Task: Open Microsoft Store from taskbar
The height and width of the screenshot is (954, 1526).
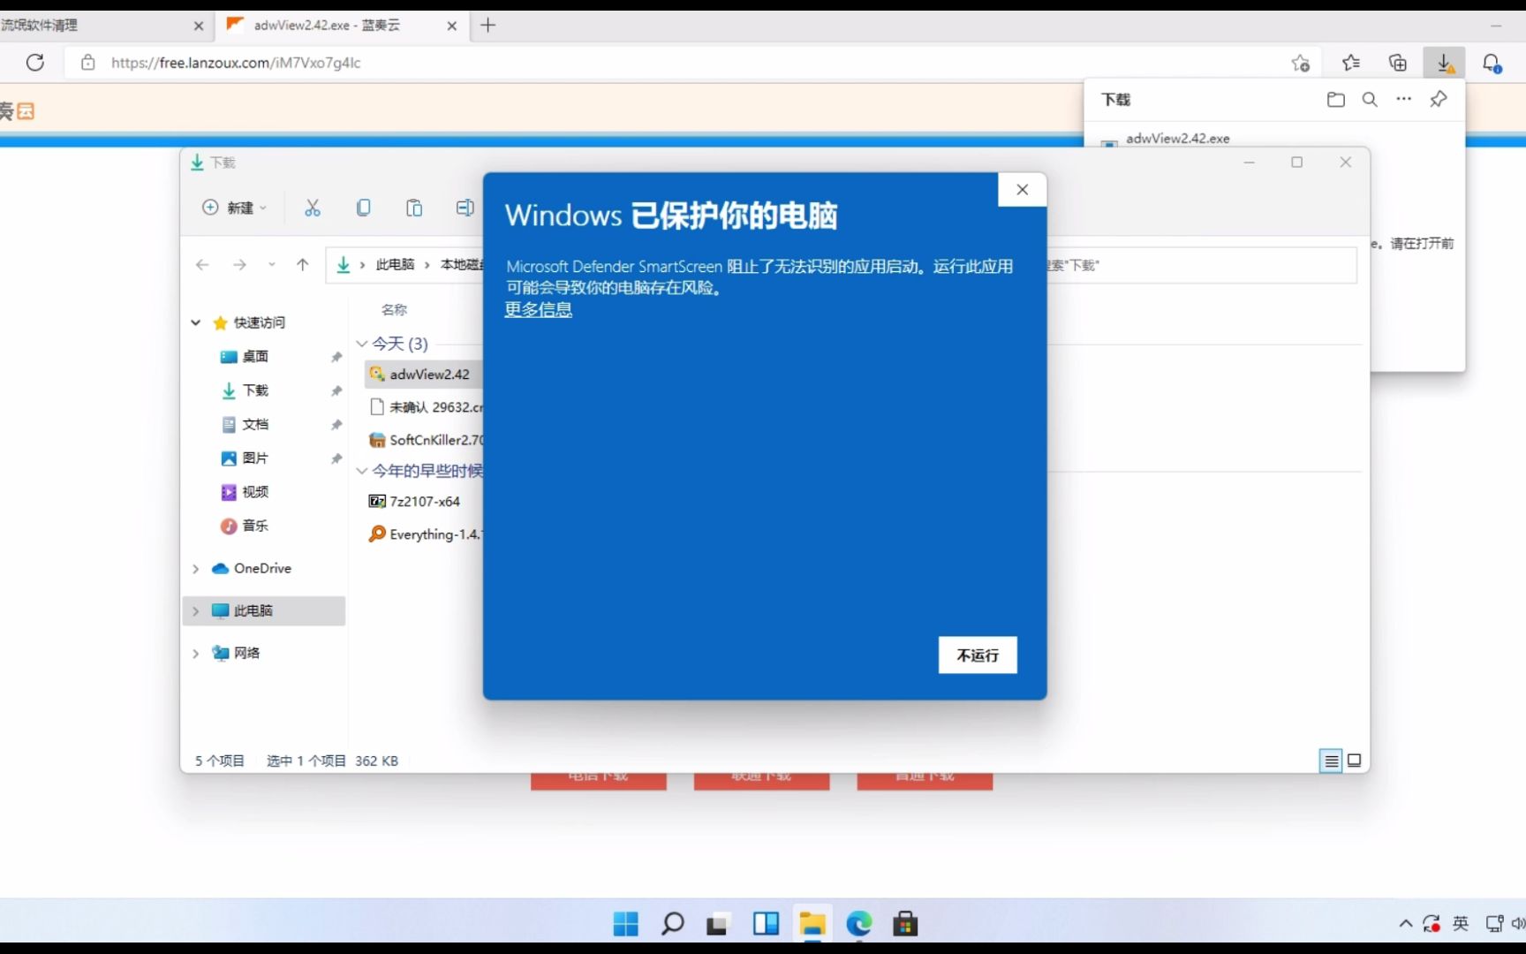Action: pos(905,924)
